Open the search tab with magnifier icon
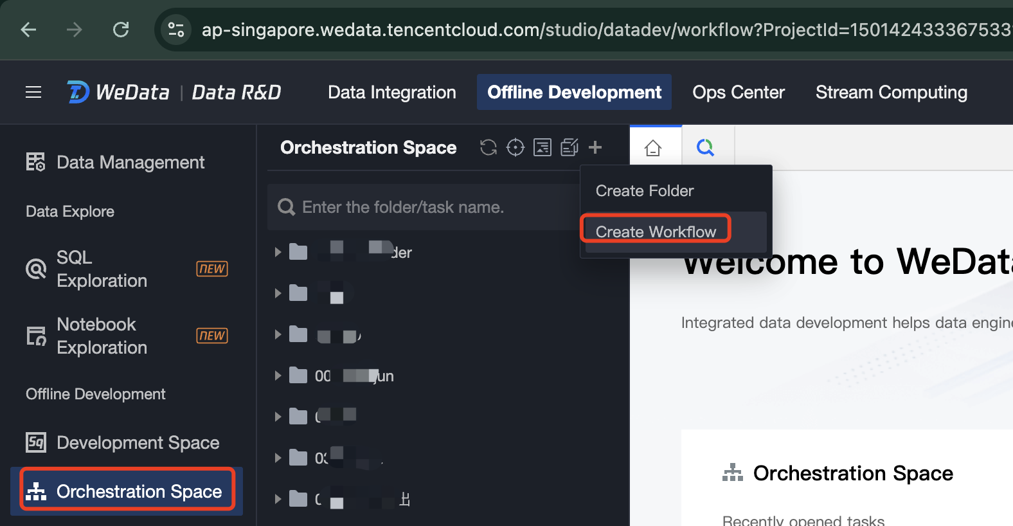Viewport: 1013px width, 526px height. 706,148
